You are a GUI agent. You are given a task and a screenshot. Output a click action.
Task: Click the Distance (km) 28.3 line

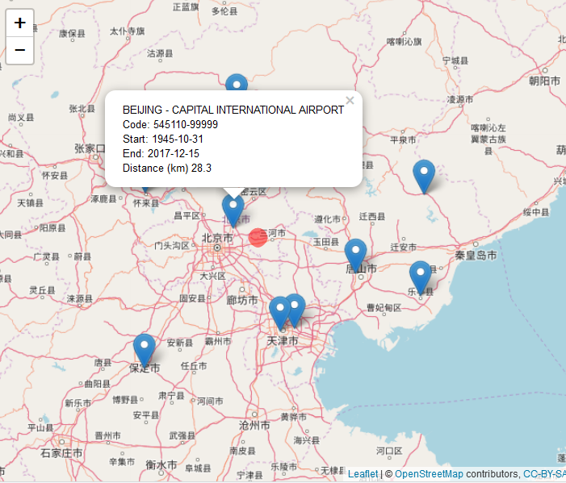click(167, 168)
